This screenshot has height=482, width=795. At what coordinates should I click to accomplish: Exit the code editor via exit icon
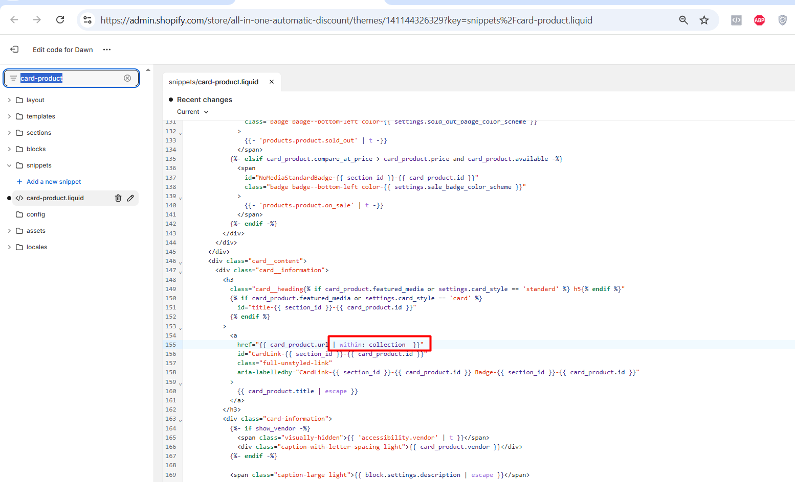[x=14, y=50]
